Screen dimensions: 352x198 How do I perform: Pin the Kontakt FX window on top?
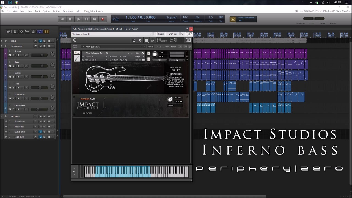(187, 29)
